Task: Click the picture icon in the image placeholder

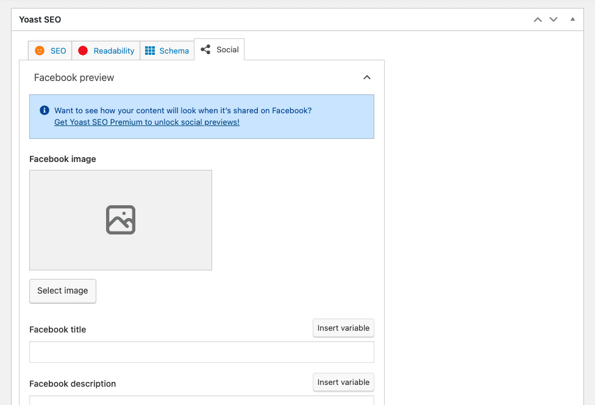Action: (x=121, y=220)
